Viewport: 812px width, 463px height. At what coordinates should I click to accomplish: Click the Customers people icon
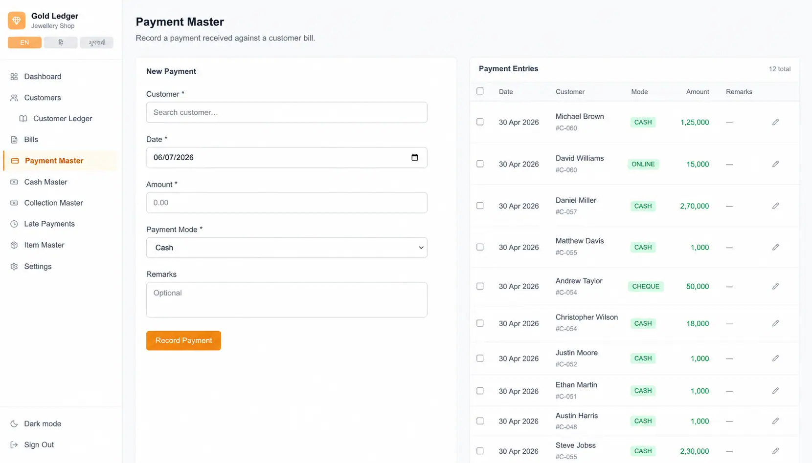14,98
